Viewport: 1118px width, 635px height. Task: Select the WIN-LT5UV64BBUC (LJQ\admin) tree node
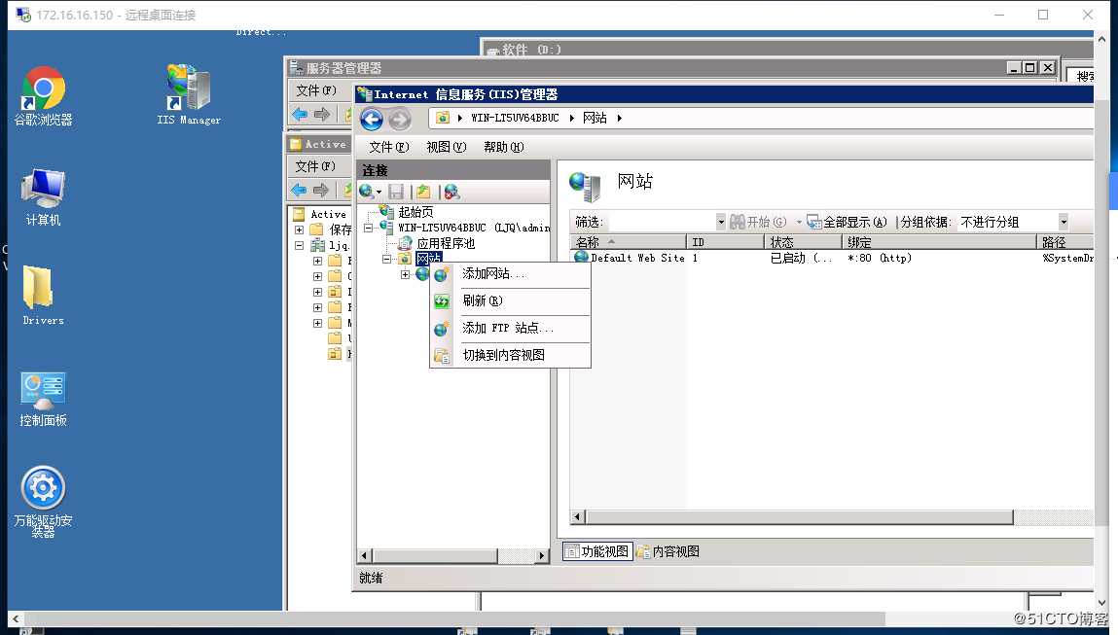[x=474, y=228]
